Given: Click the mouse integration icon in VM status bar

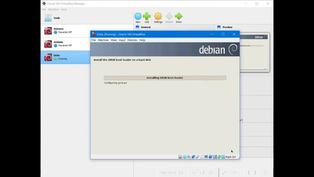Looking at the screenshot, I should coord(219,157).
